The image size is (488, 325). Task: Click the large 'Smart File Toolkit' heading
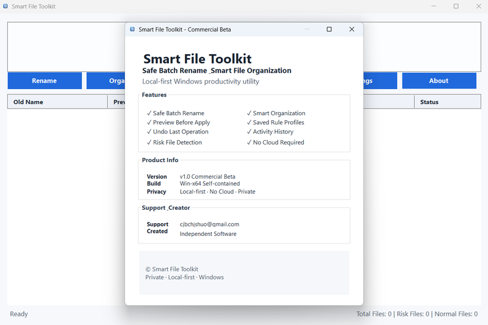[x=197, y=59]
